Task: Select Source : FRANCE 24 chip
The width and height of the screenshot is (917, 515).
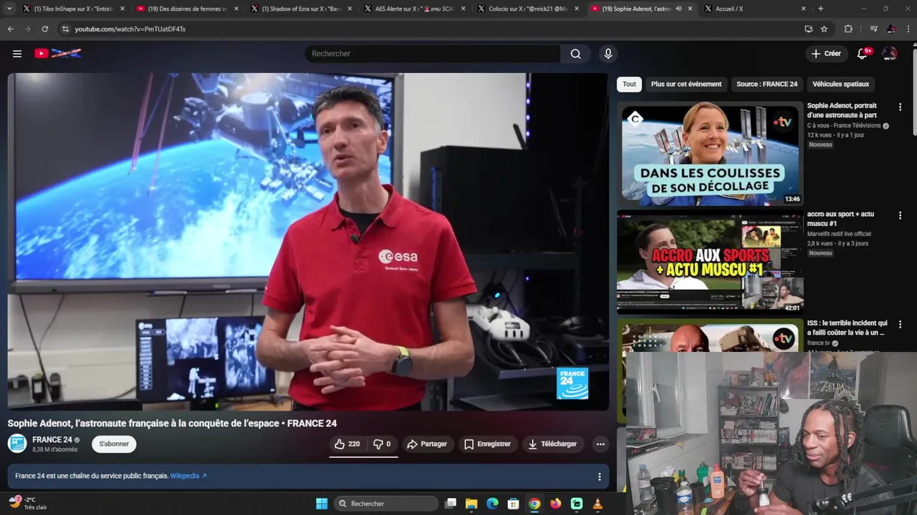Action: pyautogui.click(x=767, y=84)
